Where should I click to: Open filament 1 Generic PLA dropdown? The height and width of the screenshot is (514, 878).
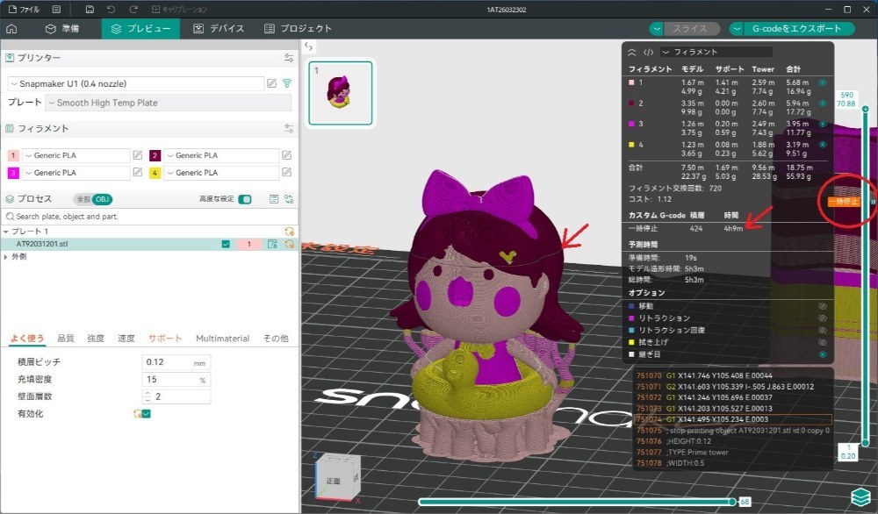click(x=76, y=155)
